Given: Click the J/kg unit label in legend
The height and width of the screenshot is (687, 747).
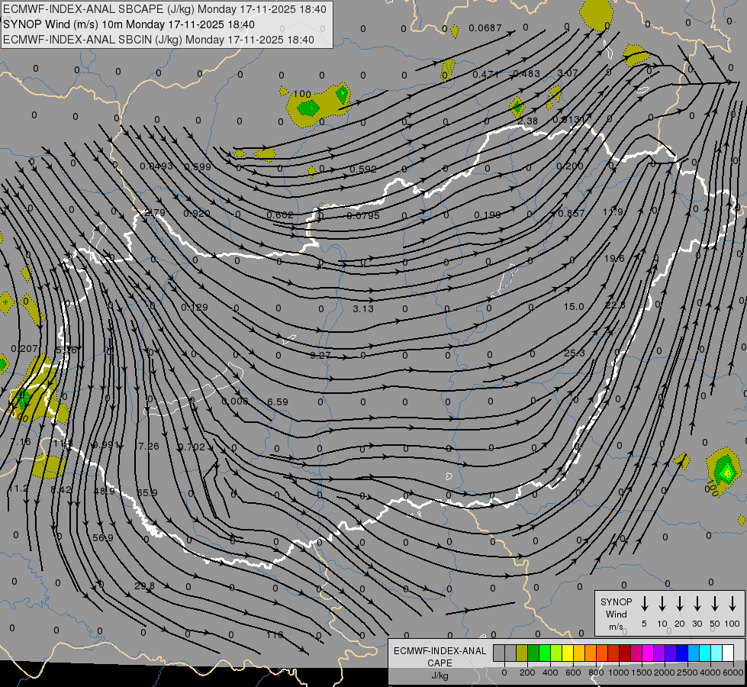Looking at the screenshot, I should tap(440, 676).
